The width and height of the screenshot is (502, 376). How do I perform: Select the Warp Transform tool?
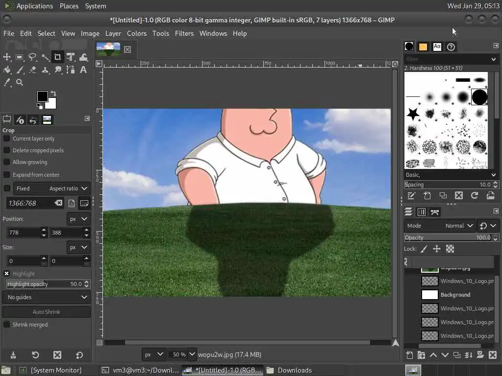[x=83, y=57]
